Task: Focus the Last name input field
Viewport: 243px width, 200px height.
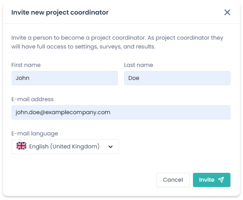Action: [x=177, y=78]
